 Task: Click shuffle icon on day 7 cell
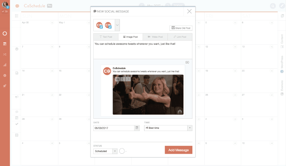(52, 47)
